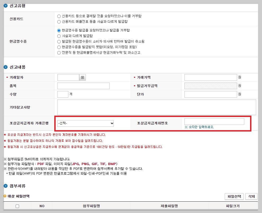Click the blue arrow icon beside 첨부서류
The image size is (262, 213).
pyautogui.click(x=6, y=186)
